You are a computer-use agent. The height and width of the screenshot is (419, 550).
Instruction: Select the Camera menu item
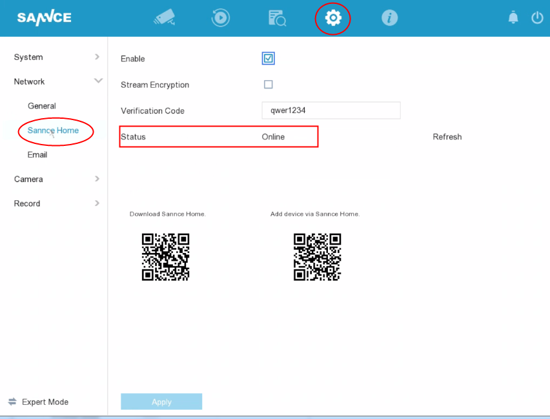pos(28,179)
